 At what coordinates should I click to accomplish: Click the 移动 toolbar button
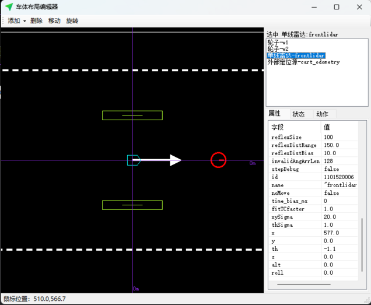click(x=54, y=20)
